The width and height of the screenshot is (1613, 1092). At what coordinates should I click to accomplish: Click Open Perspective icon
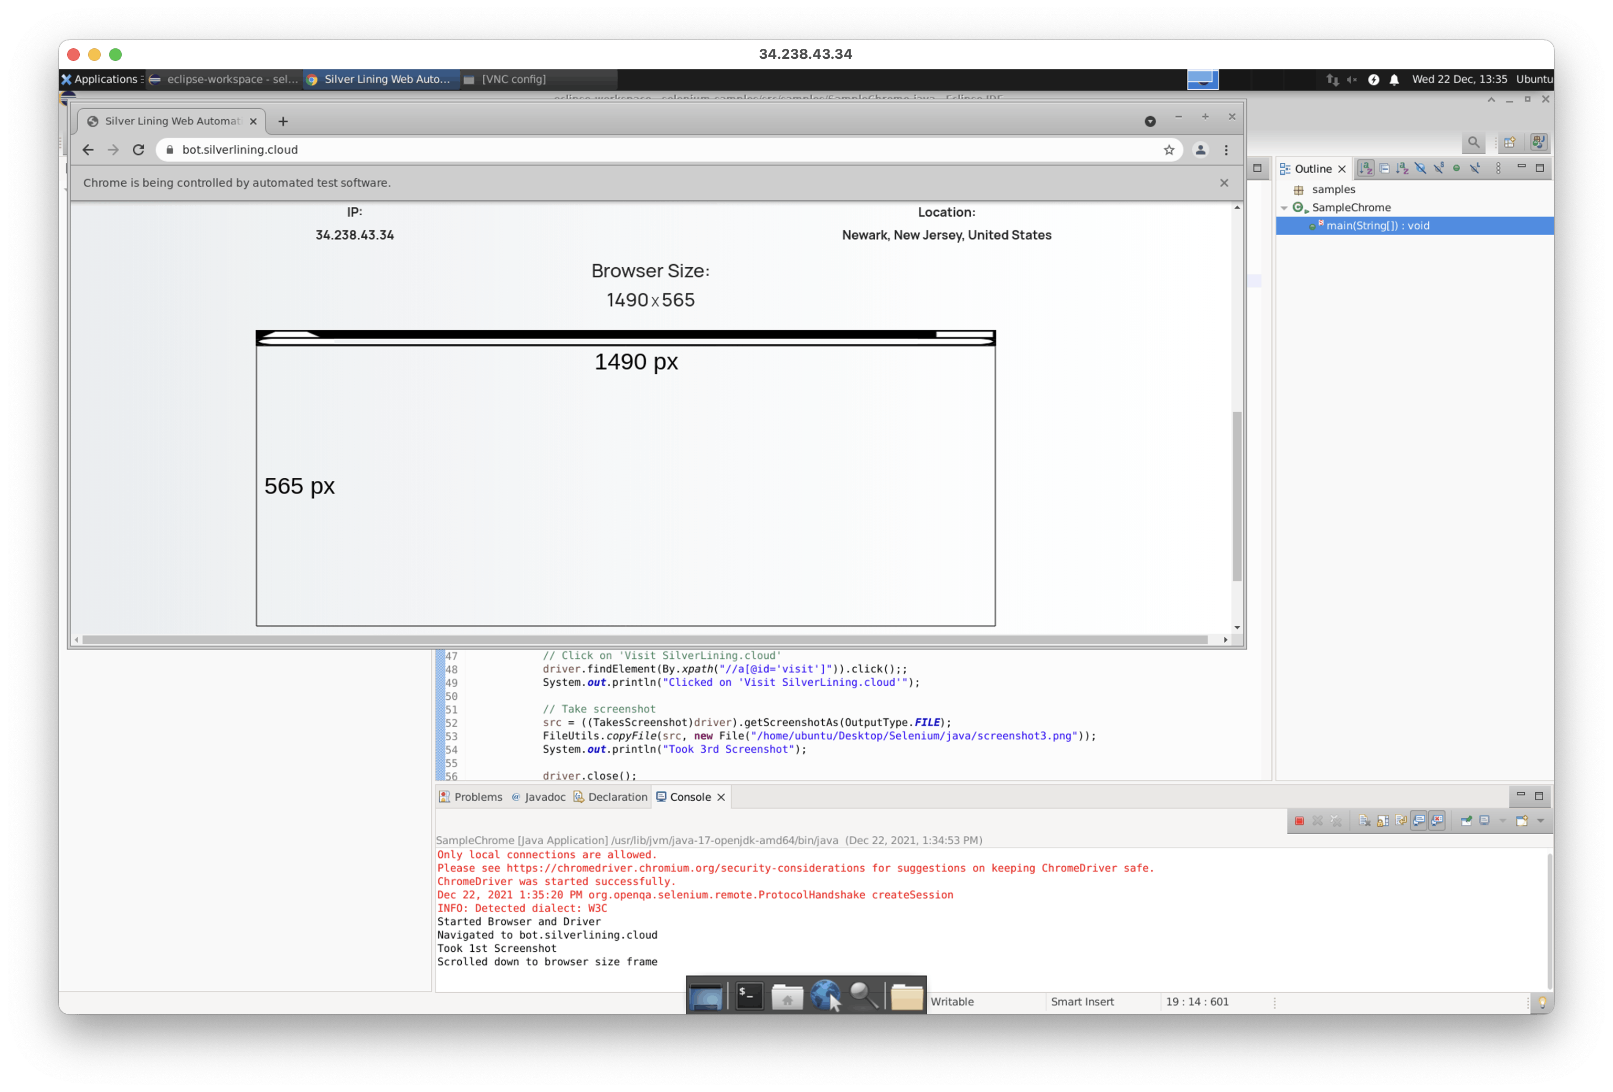[1510, 142]
